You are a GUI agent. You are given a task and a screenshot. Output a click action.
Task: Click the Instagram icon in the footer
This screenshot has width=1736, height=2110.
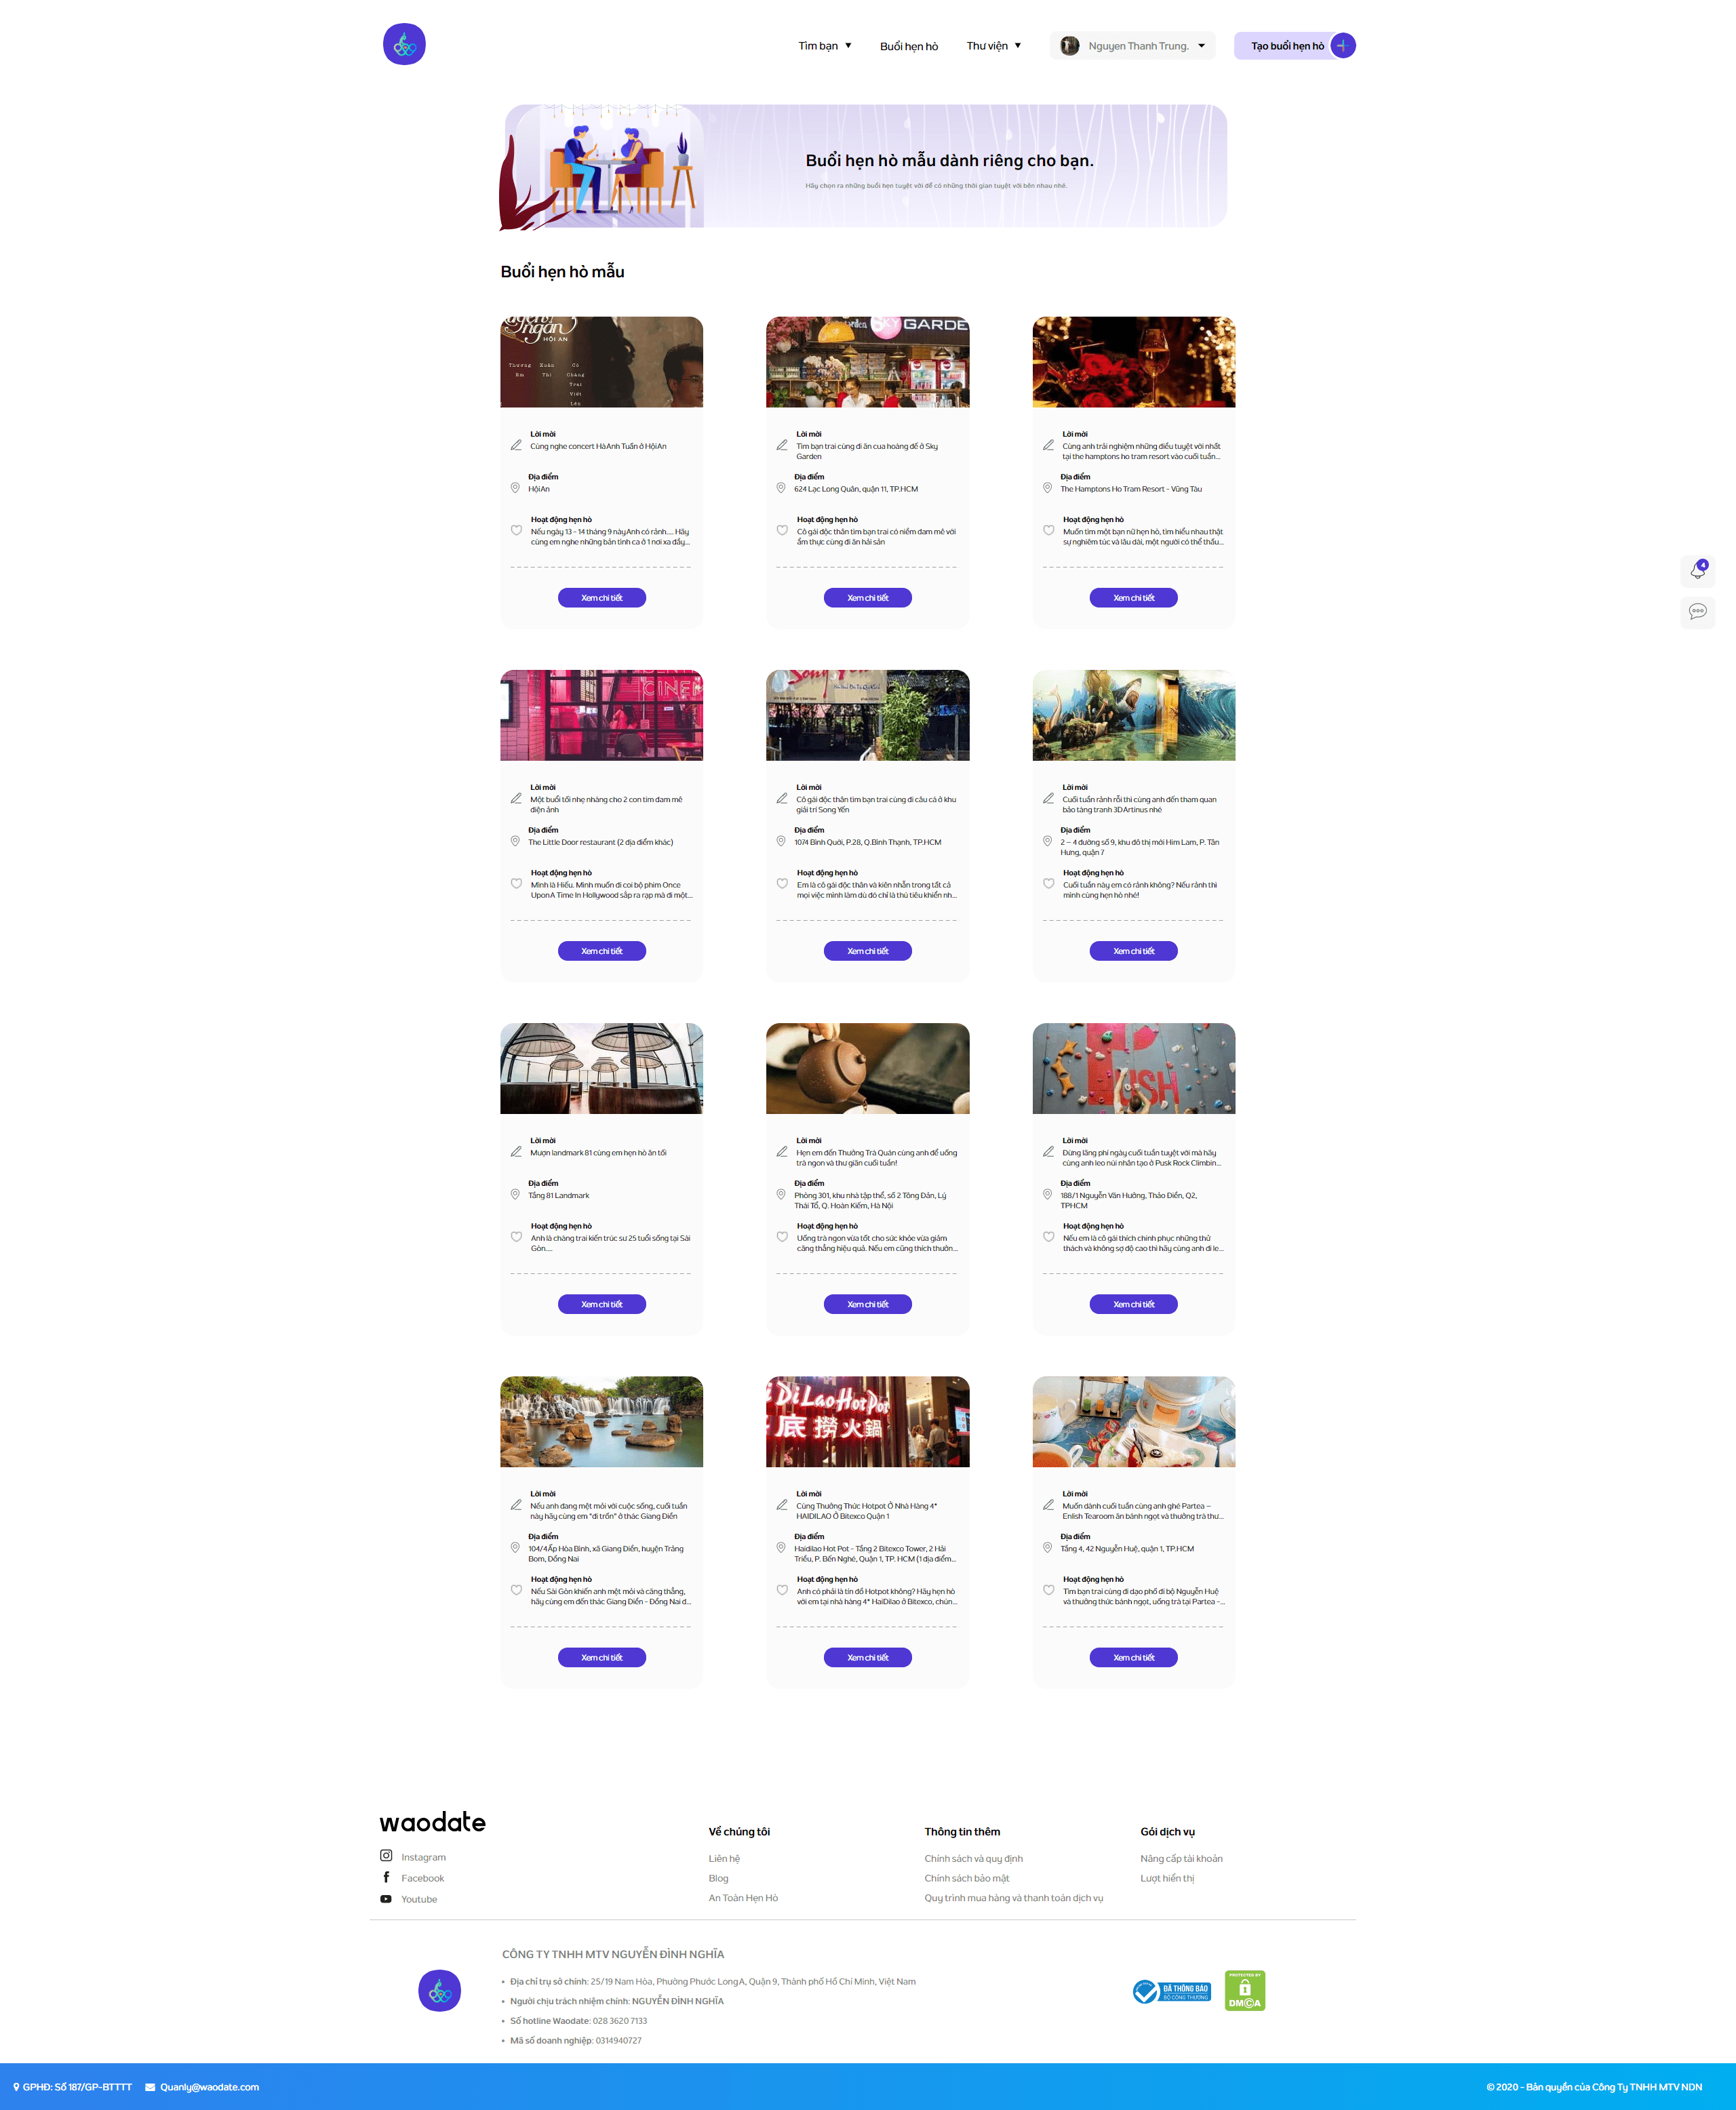tap(386, 1856)
